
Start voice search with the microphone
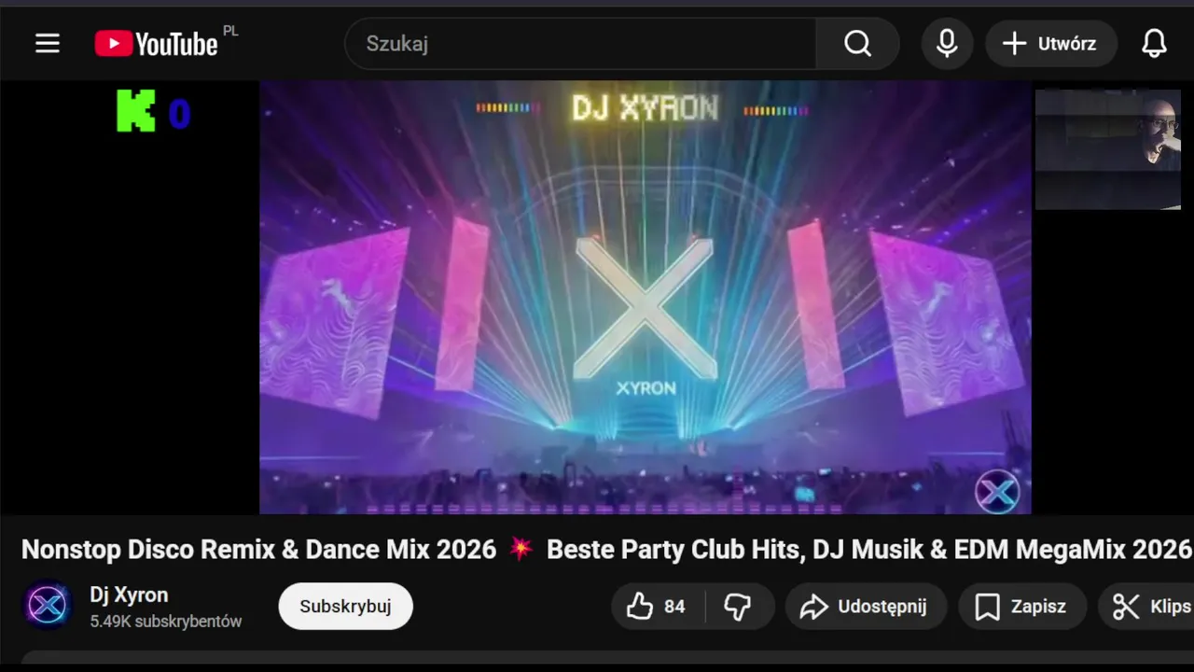pyautogui.click(x=947, y=43)
